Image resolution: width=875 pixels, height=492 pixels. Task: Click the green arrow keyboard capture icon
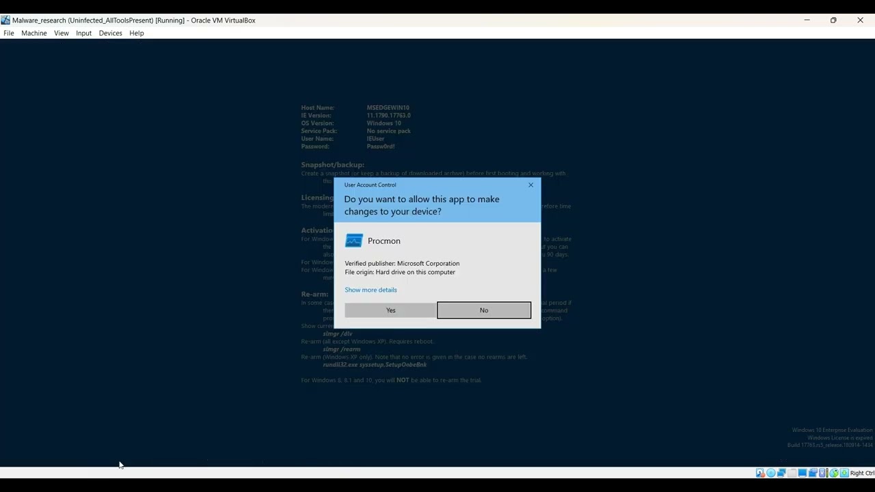coord(844,473)
